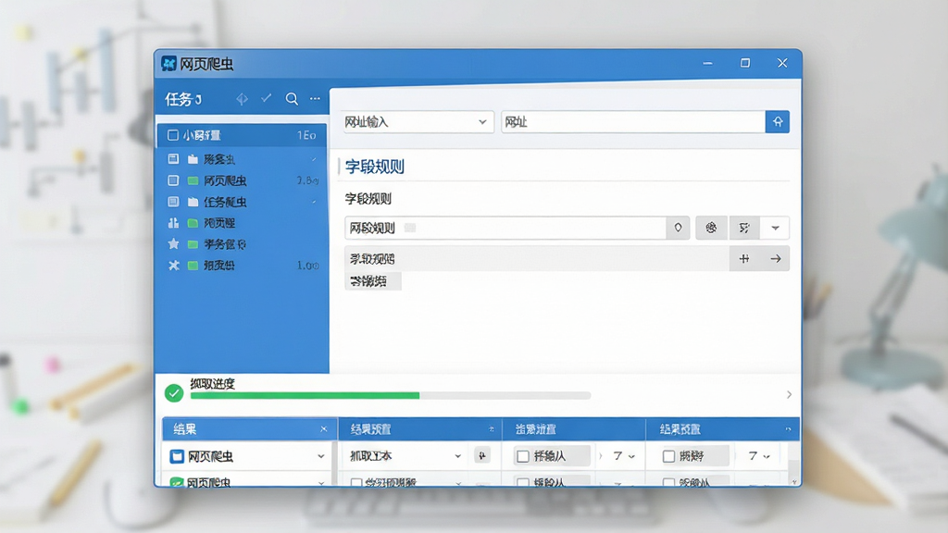
Task: Click the icon button left of the dropdown caret
Action: pyautogui.click(x=744, y=228)
